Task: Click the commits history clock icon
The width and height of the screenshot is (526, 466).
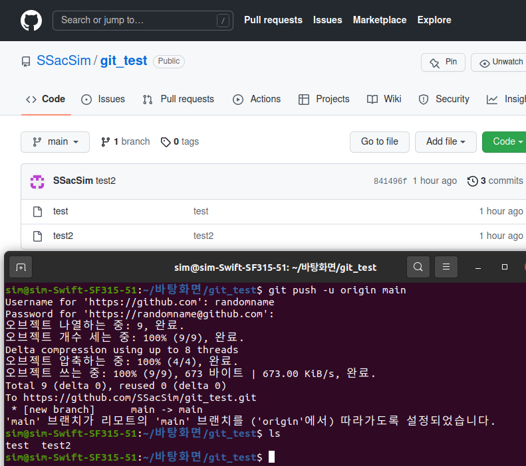Action: (473, 181)
